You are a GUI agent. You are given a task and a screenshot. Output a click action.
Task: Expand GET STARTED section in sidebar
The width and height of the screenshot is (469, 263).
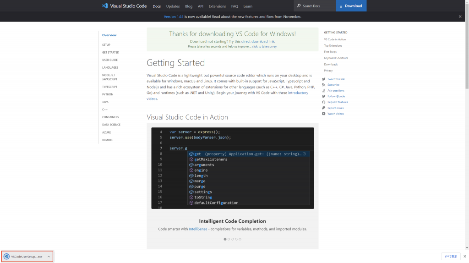111,52
